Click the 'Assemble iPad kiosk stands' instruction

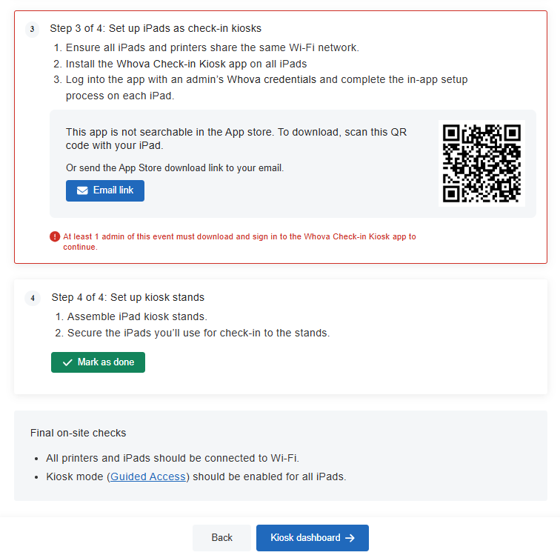point(137,317)
